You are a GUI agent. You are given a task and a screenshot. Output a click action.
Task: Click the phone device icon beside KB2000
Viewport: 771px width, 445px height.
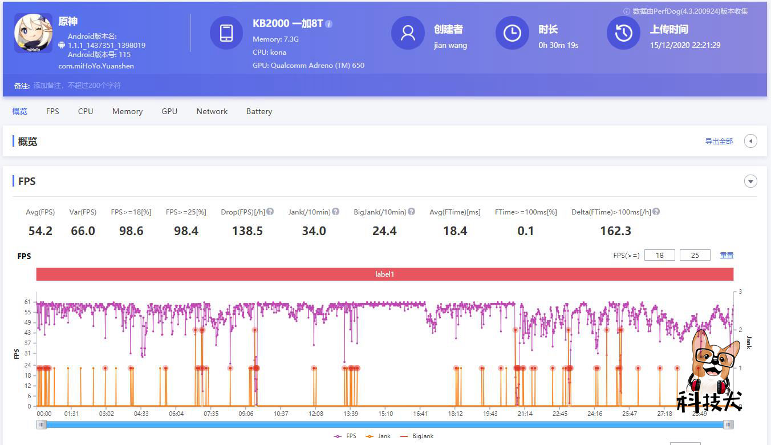226,33
